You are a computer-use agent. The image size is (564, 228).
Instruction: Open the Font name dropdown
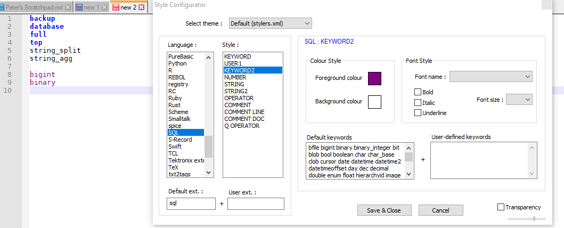pos(491,77)
